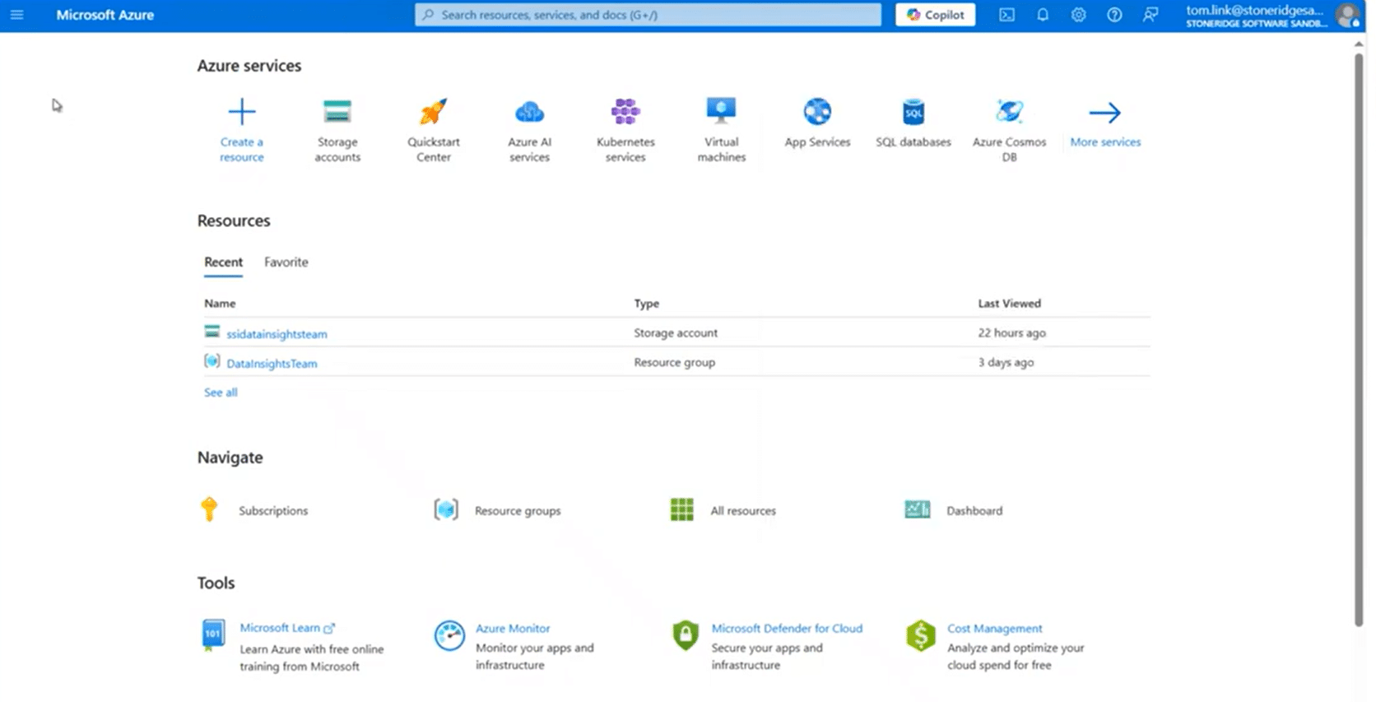Expand More services arrow
This screenshot has width=1376, height=702.
click(x=1104, y=113)
